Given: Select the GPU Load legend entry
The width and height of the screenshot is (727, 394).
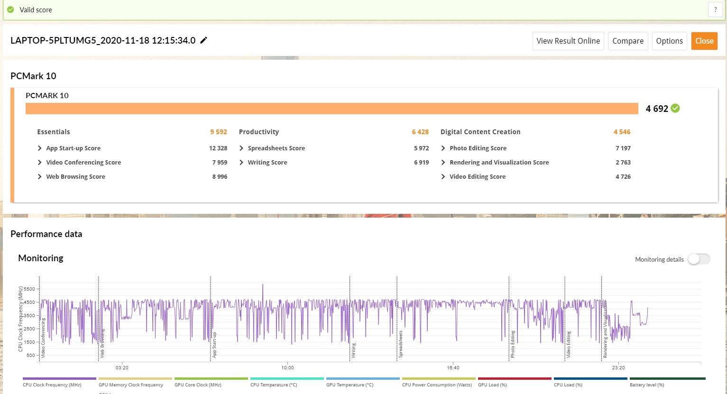Looking at the screenshot, I should point(515,382).
